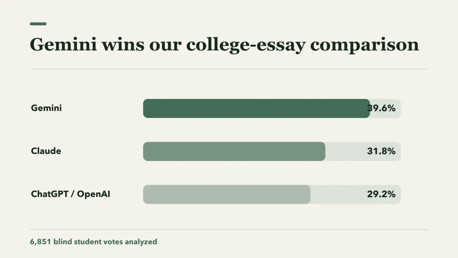Click the word "Gemini" in the headline
This screenshot has height=258, width=458.
coord(63,45)
